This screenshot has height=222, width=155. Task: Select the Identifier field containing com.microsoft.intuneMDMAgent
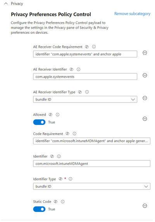[92, 164]
